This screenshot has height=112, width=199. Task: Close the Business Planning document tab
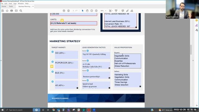click(33, 6)
